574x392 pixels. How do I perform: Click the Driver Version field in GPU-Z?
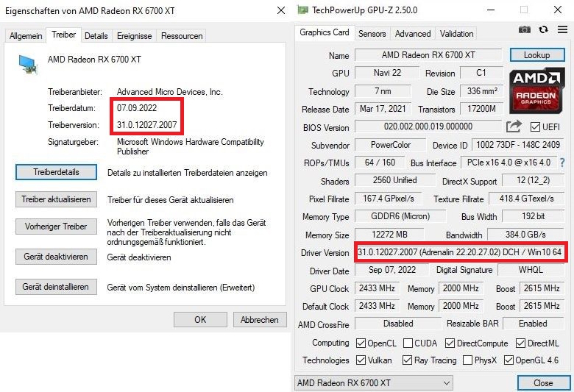coord(459,252)
